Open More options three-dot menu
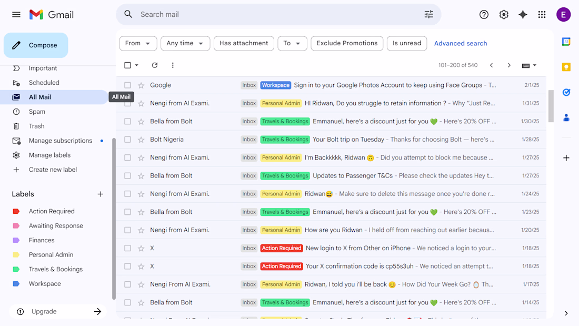Image resolution: width=579 pixels, height=326 pixels. tap(173, 65)
